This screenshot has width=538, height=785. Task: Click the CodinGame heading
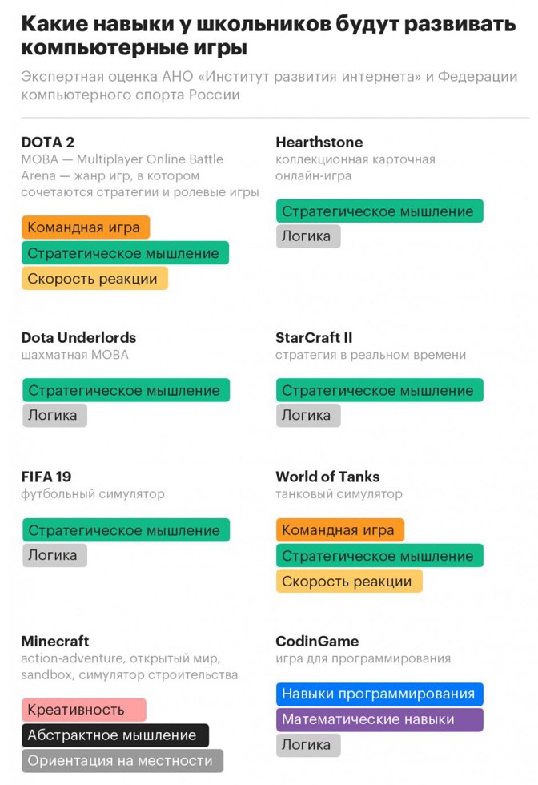[317, 642]
